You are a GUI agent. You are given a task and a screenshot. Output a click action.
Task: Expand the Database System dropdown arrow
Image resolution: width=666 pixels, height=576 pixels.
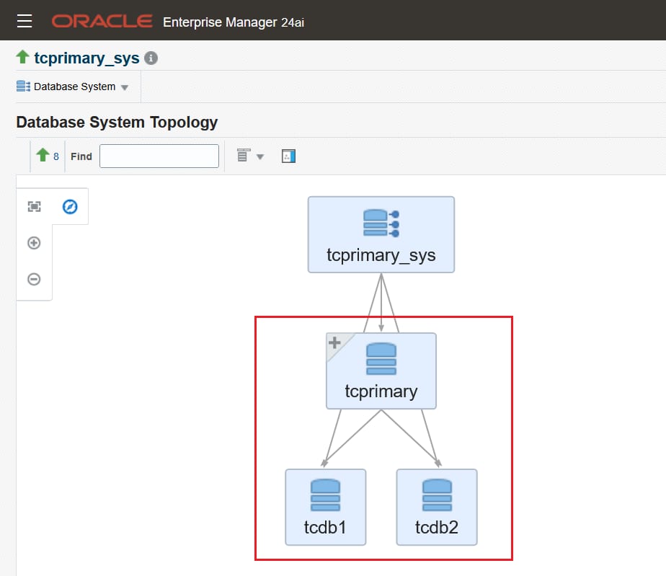point(125,87)
